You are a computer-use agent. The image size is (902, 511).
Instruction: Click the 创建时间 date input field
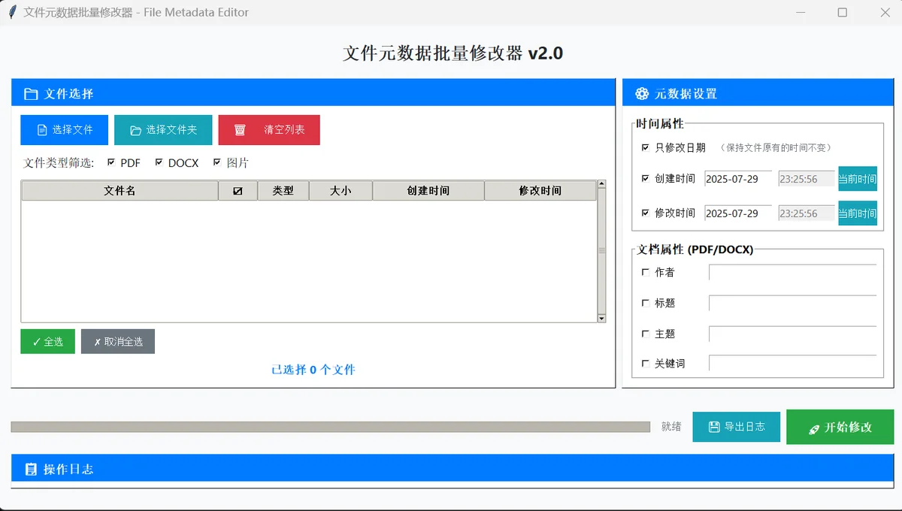point(737,180)
